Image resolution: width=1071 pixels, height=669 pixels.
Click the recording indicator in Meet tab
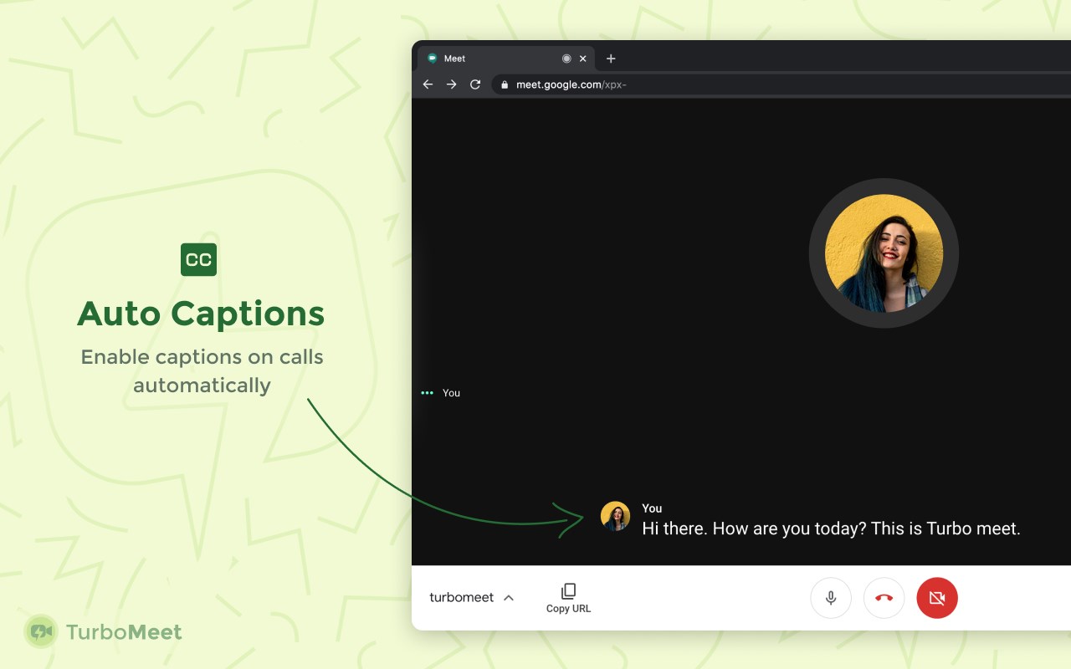[566, 59]
